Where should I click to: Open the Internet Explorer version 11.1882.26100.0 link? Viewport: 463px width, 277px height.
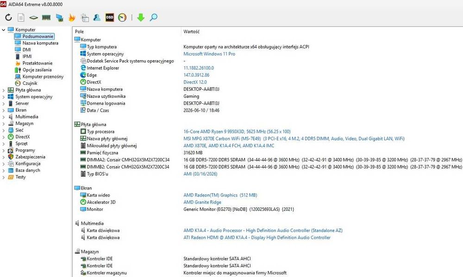click(199, 68)
